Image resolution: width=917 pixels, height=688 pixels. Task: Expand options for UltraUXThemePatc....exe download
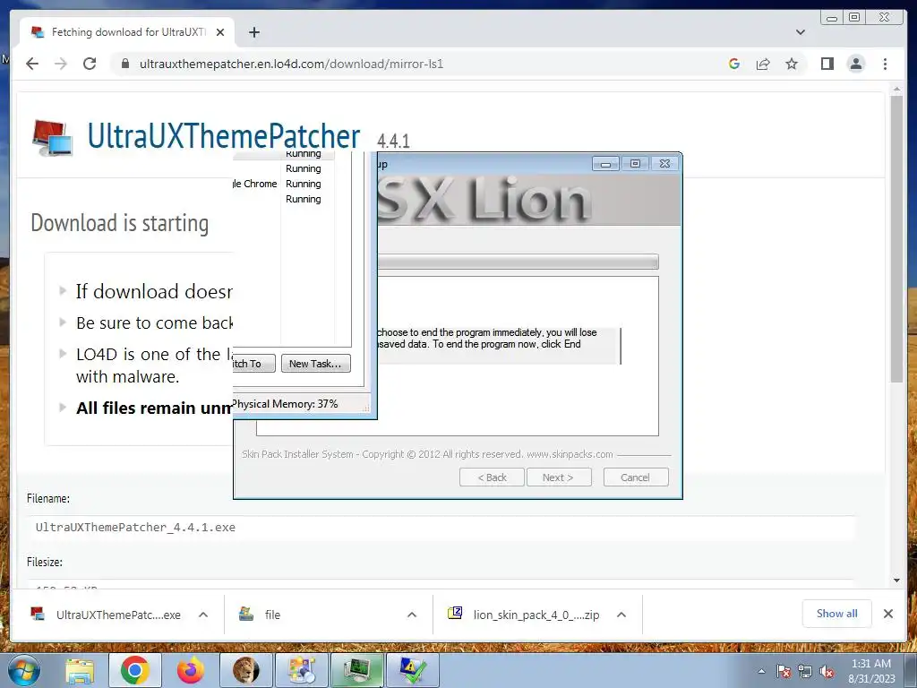[x=203, y=615]
